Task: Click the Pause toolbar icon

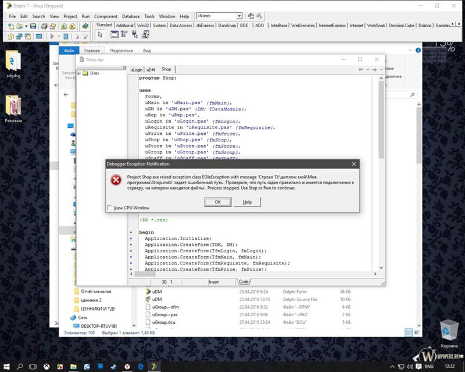Action: pyautogui.click(x=66, y=36)
